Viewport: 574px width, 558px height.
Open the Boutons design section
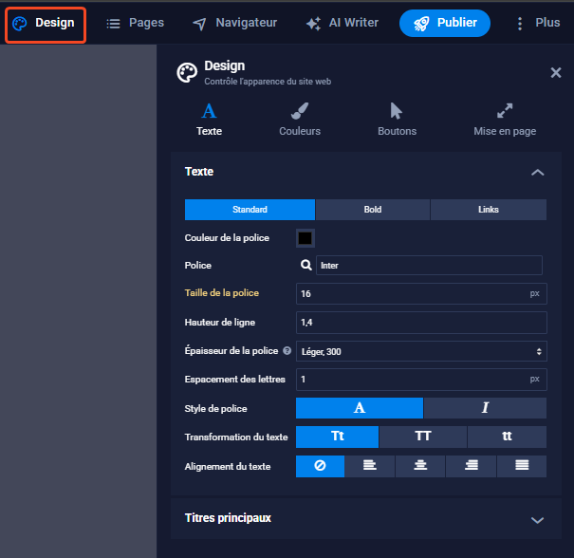(397, 120)
